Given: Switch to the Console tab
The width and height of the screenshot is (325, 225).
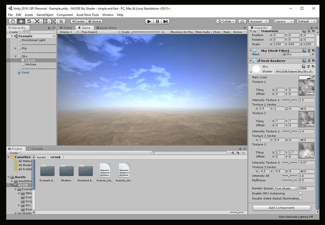Looking at the screenshot, I should coord(36,149).
